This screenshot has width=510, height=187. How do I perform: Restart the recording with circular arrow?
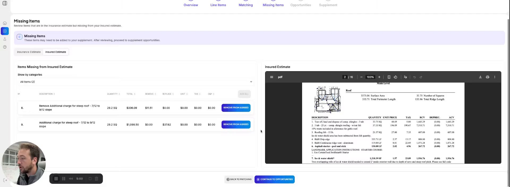pos(90,179)
